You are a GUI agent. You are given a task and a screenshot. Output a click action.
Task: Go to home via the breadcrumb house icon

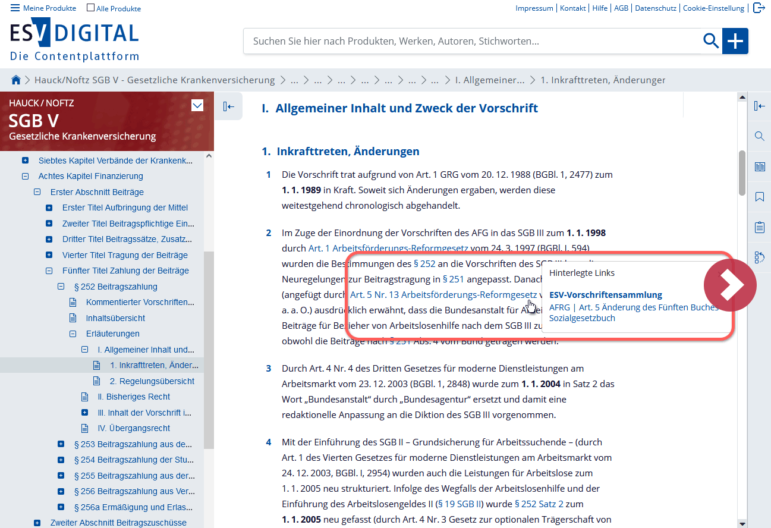point(16,80)
